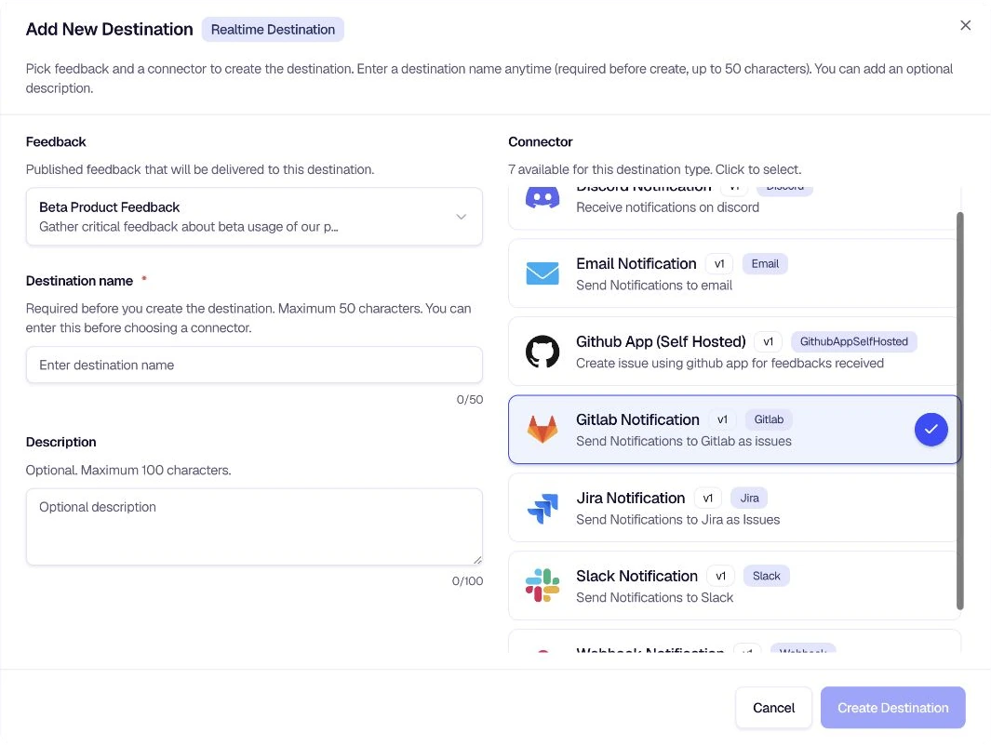The height and width of the screenshot is (745, 991).
Task: Click the Realtime Destination badge
Action: [x=273, y=30]
